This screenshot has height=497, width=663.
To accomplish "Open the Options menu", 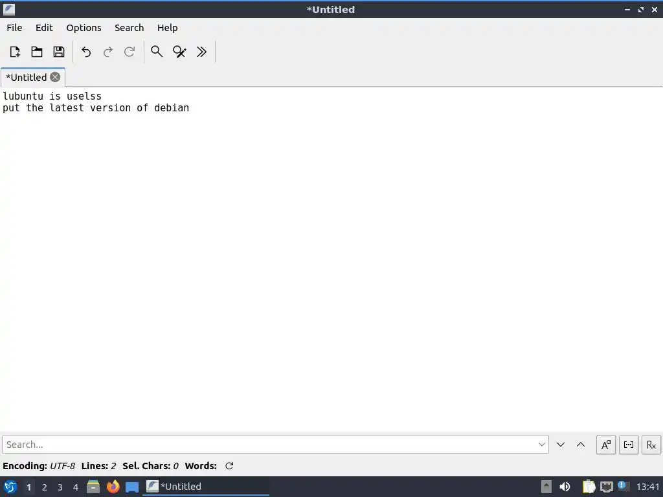I will tap(84, 27).
